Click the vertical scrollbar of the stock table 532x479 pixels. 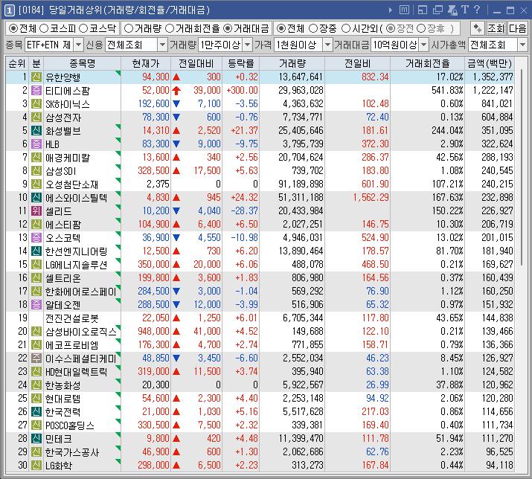521,168
